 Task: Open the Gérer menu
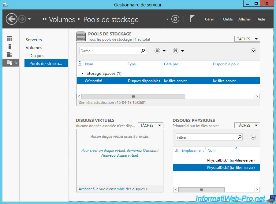tap(209, 19)
